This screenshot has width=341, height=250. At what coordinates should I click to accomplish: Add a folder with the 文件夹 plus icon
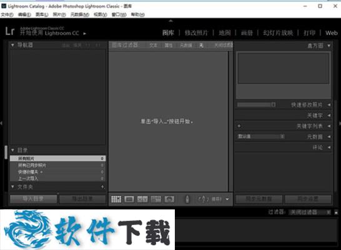(x=102, y=187)
